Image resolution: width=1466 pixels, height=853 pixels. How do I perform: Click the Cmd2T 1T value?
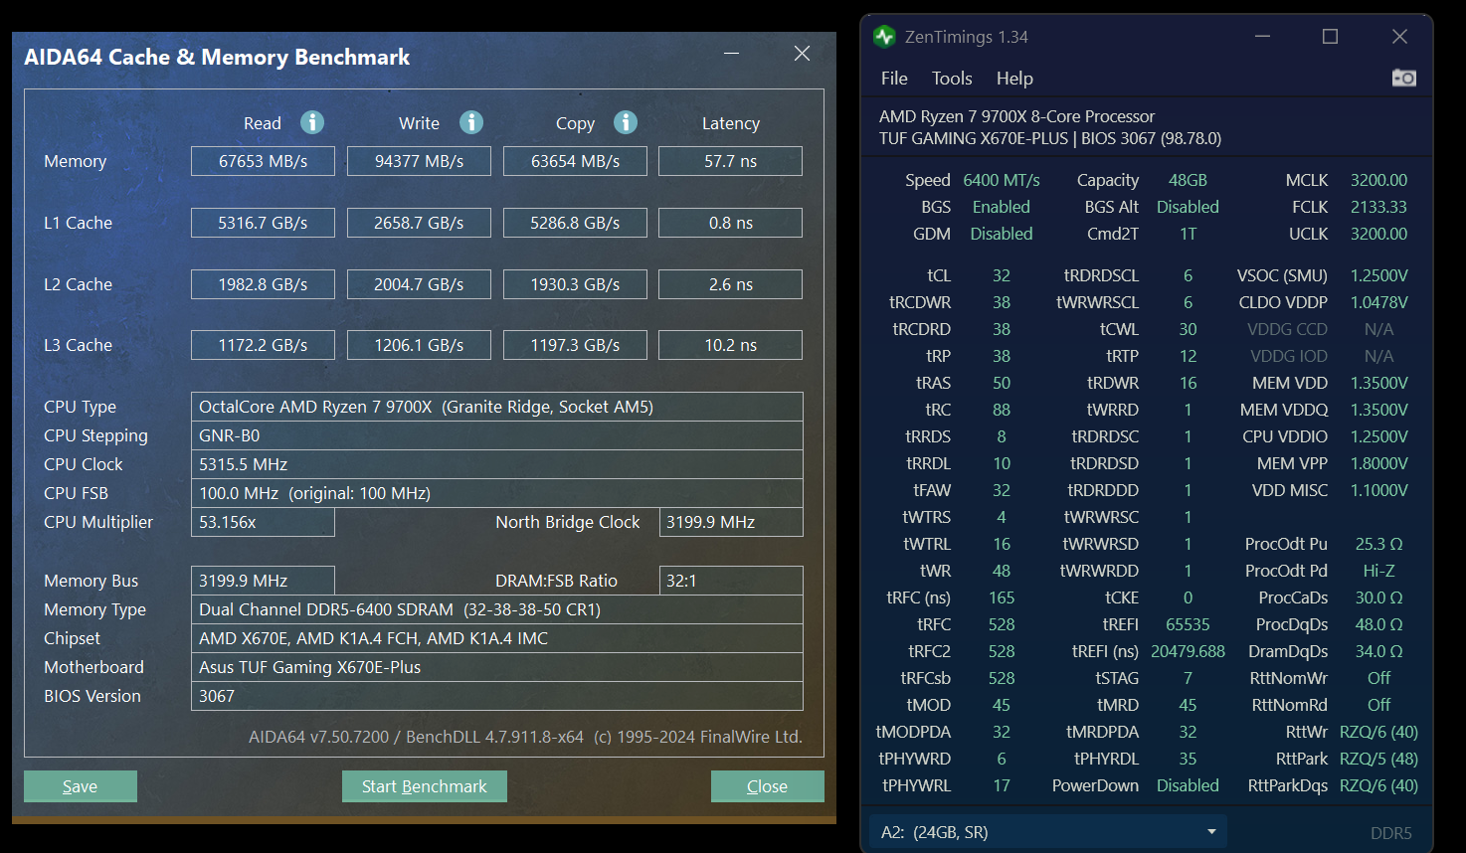(1188, 234)
